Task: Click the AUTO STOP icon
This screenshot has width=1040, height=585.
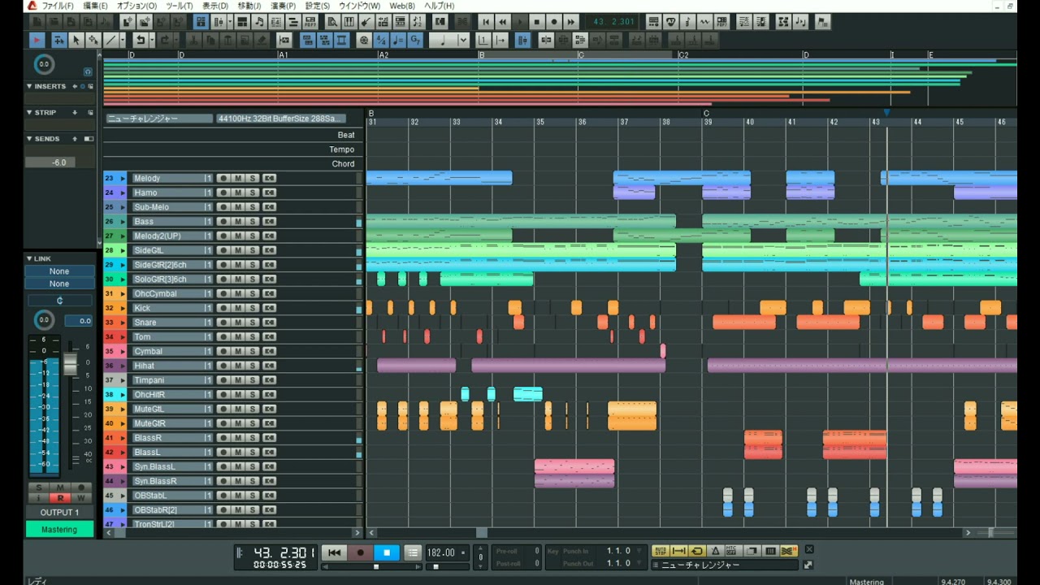Action: click(x=660, y=552)
